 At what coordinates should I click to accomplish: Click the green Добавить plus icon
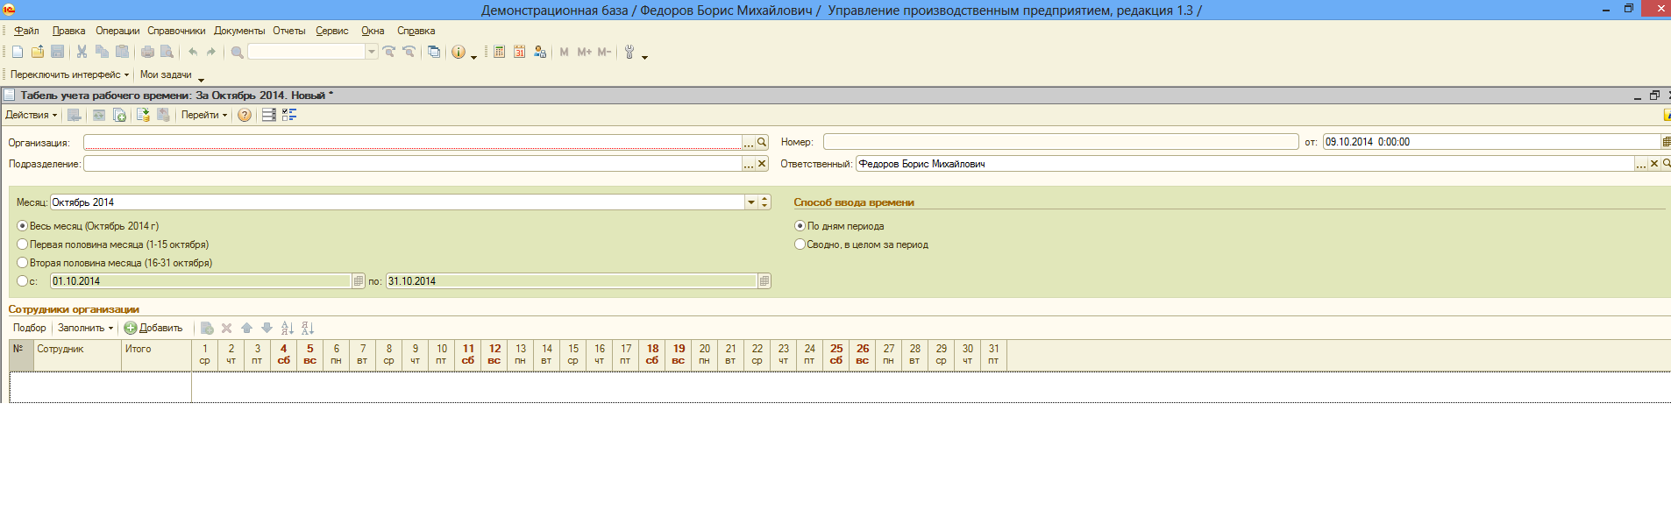[131, 329]
